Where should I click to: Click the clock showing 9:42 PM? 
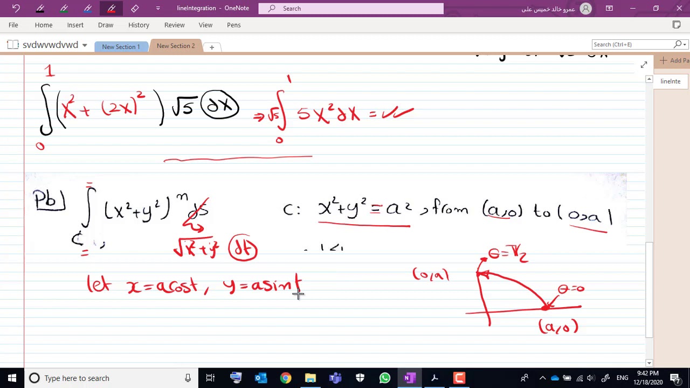[x=647, y=378]
